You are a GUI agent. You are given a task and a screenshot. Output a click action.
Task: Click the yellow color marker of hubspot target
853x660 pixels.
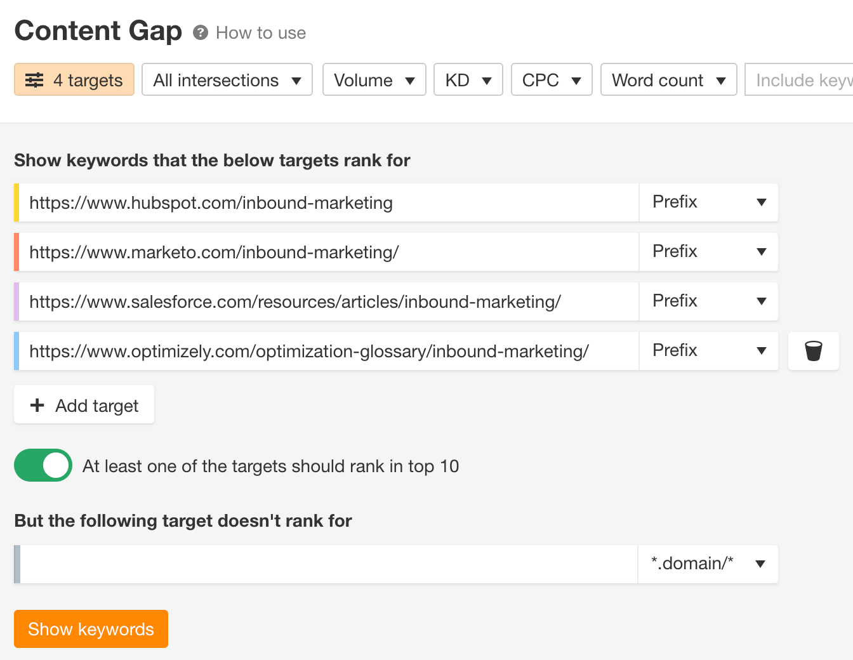click(x=17, y=202)
